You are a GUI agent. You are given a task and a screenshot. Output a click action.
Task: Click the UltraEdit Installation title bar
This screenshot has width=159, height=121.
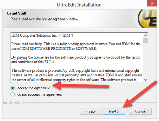79,5
